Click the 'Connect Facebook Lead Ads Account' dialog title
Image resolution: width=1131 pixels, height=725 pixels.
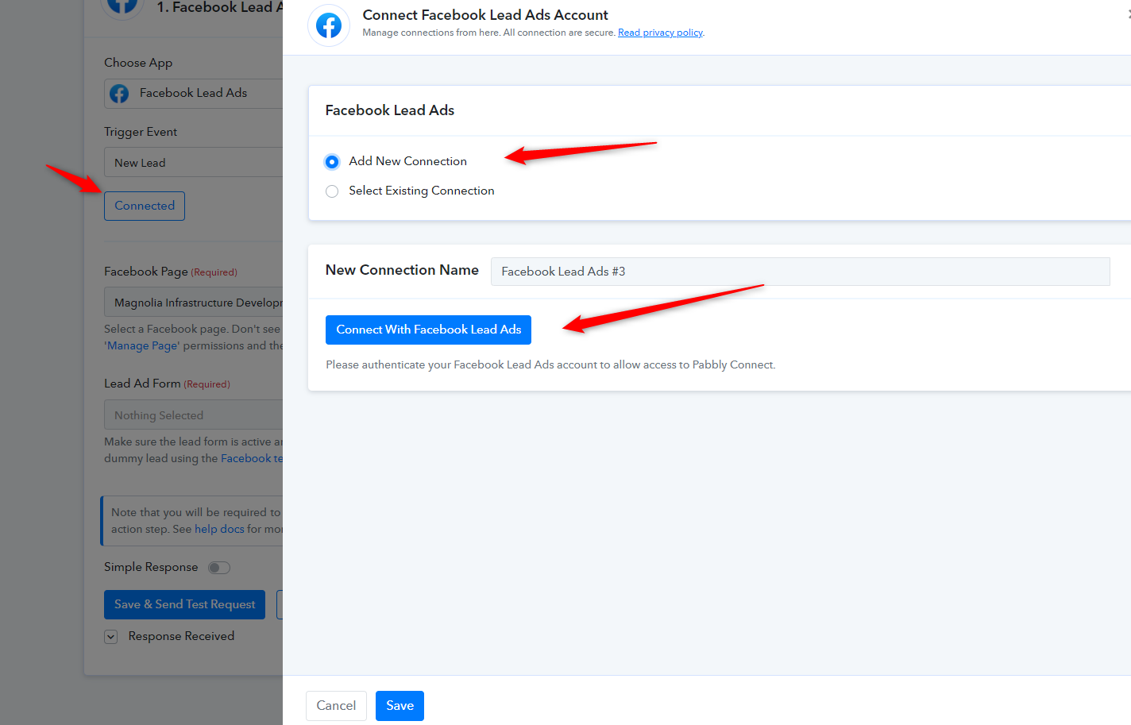point(485,15)
